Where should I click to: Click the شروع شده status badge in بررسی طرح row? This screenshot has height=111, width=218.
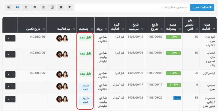click(86, 87)
